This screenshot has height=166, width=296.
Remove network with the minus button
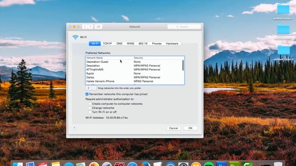coord(93,88)
